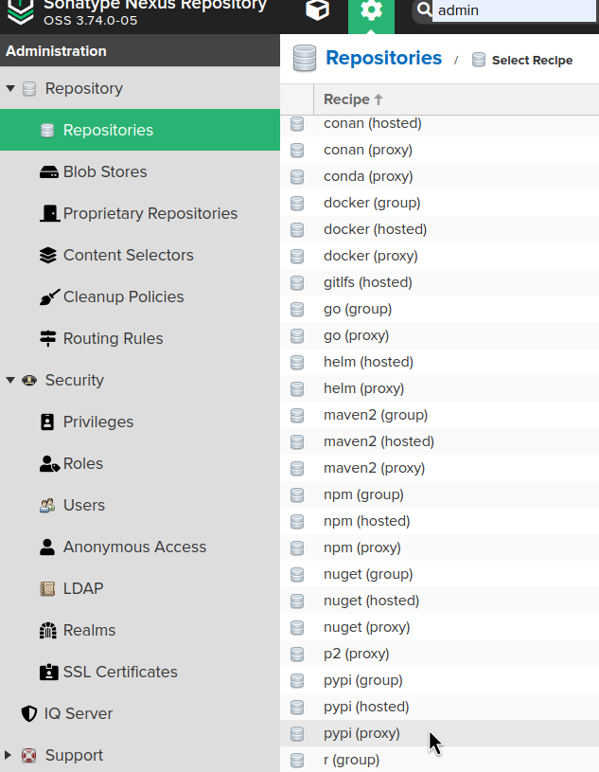The image size is (599, 772).
Task: Select the gitlfs (hosted) recipe
Action: pyautogui.click(x=440, y=282)
